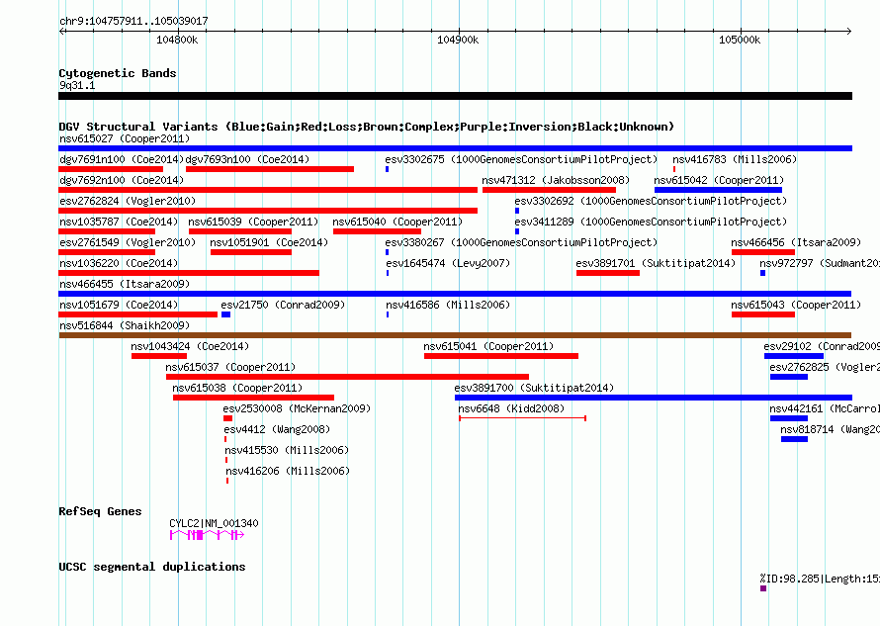The height and width of the screenshot is (626, 880).
Task: Select nsv1051901 (Coe2014) variant label
Action: pos(269,242)
